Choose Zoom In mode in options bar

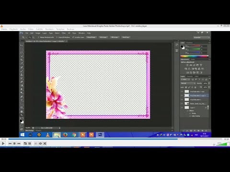point(30,37)
